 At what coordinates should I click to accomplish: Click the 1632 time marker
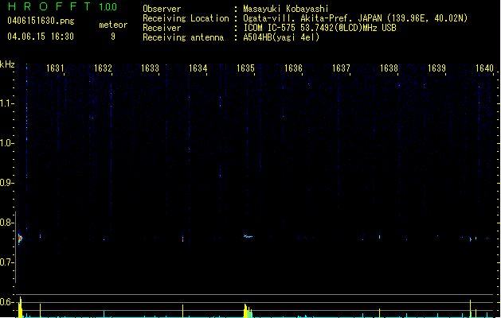click(x=103, y=68)
